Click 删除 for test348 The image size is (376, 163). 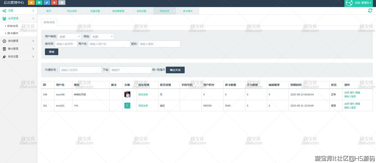point(347,96)
